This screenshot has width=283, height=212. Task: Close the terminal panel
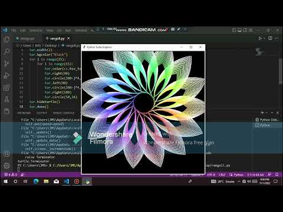(278, 112)
